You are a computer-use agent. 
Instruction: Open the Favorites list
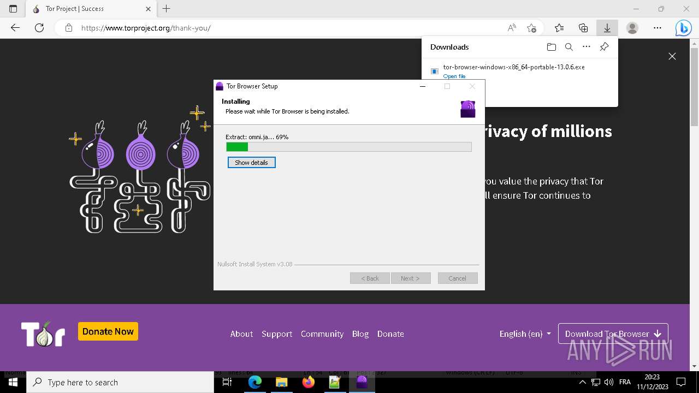[x=559, y=28]
